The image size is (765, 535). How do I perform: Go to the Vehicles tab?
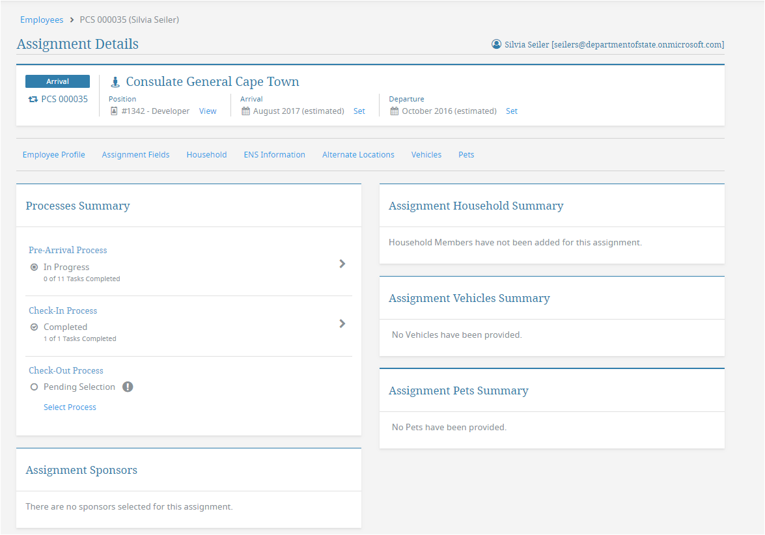click(426, 155)
